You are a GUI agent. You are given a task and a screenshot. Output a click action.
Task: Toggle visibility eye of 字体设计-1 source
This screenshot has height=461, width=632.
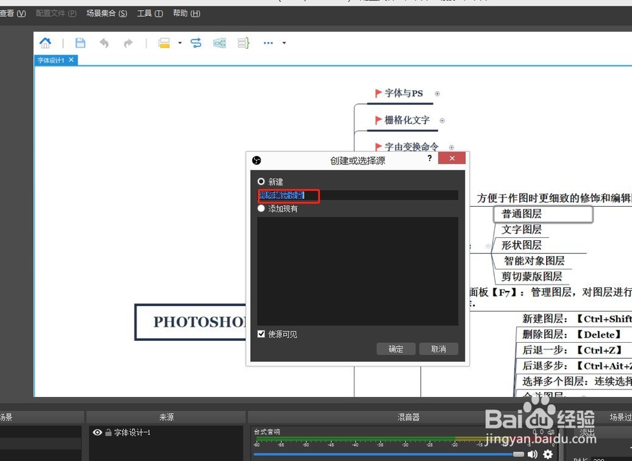pyautogui.click(x=97, y=433)
